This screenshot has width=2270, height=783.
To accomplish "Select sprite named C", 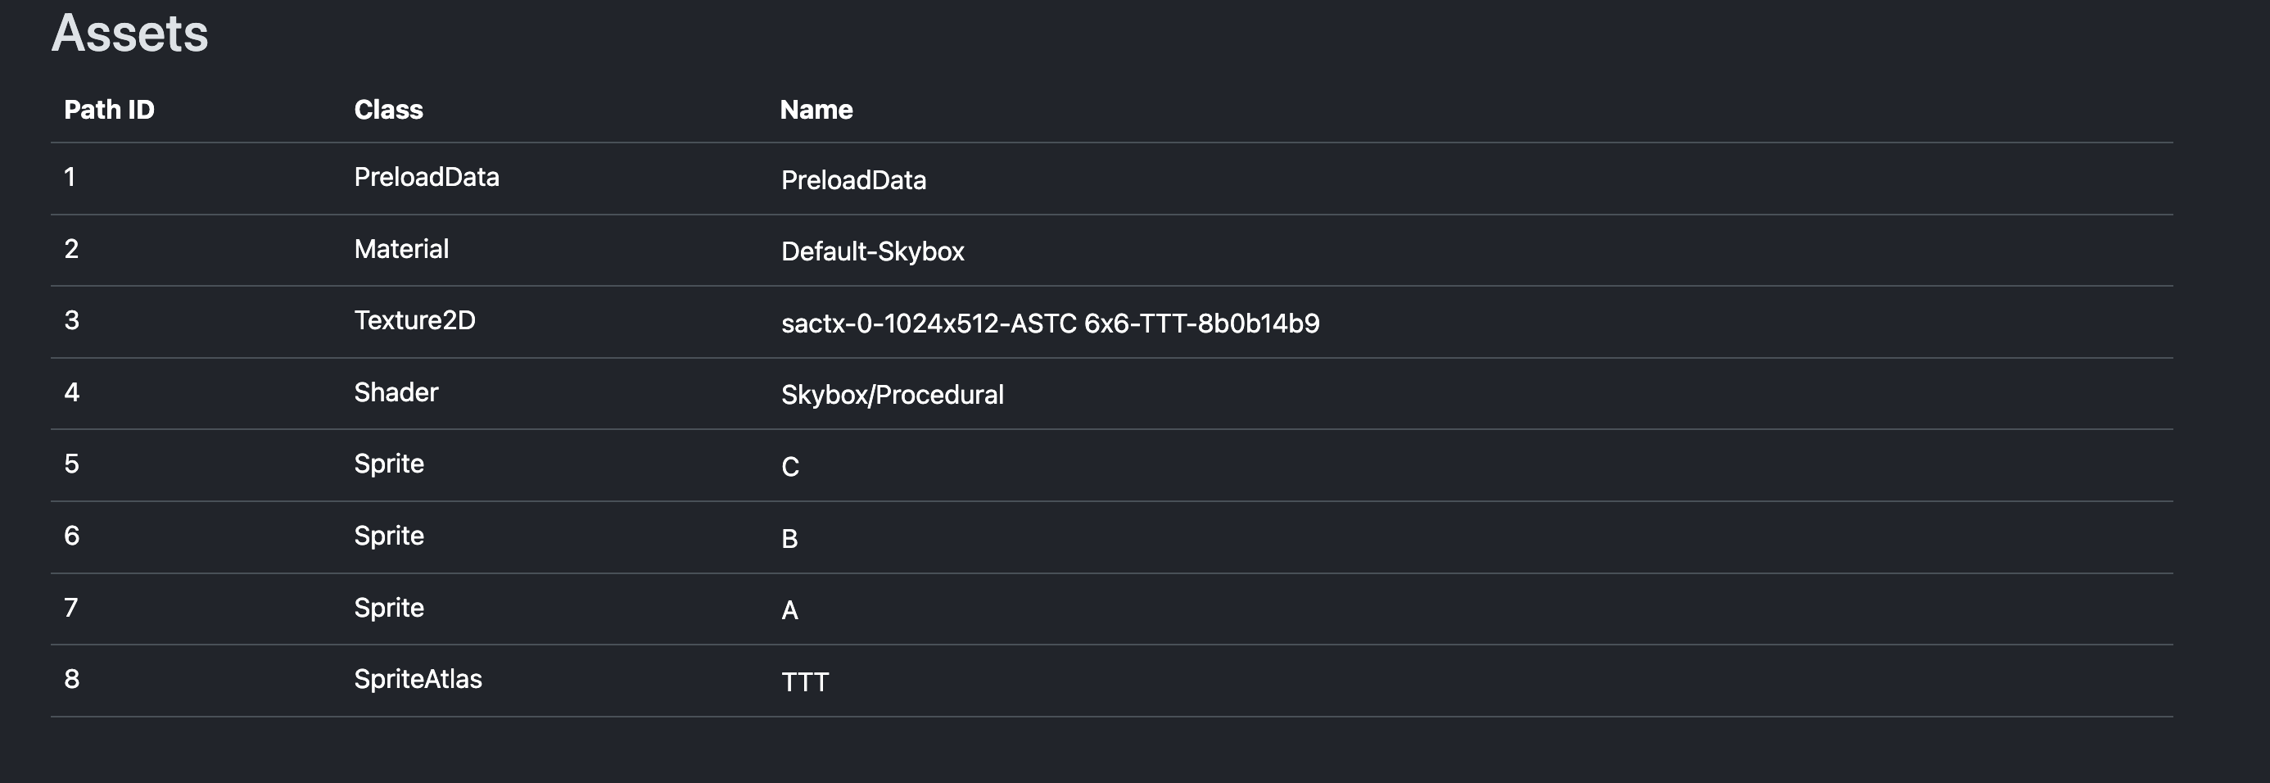I will pyautogui.click(x=789, y=467).
